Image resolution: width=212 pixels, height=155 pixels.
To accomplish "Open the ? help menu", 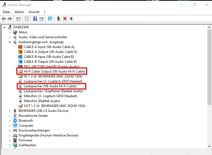I will (x=44, y=12).
